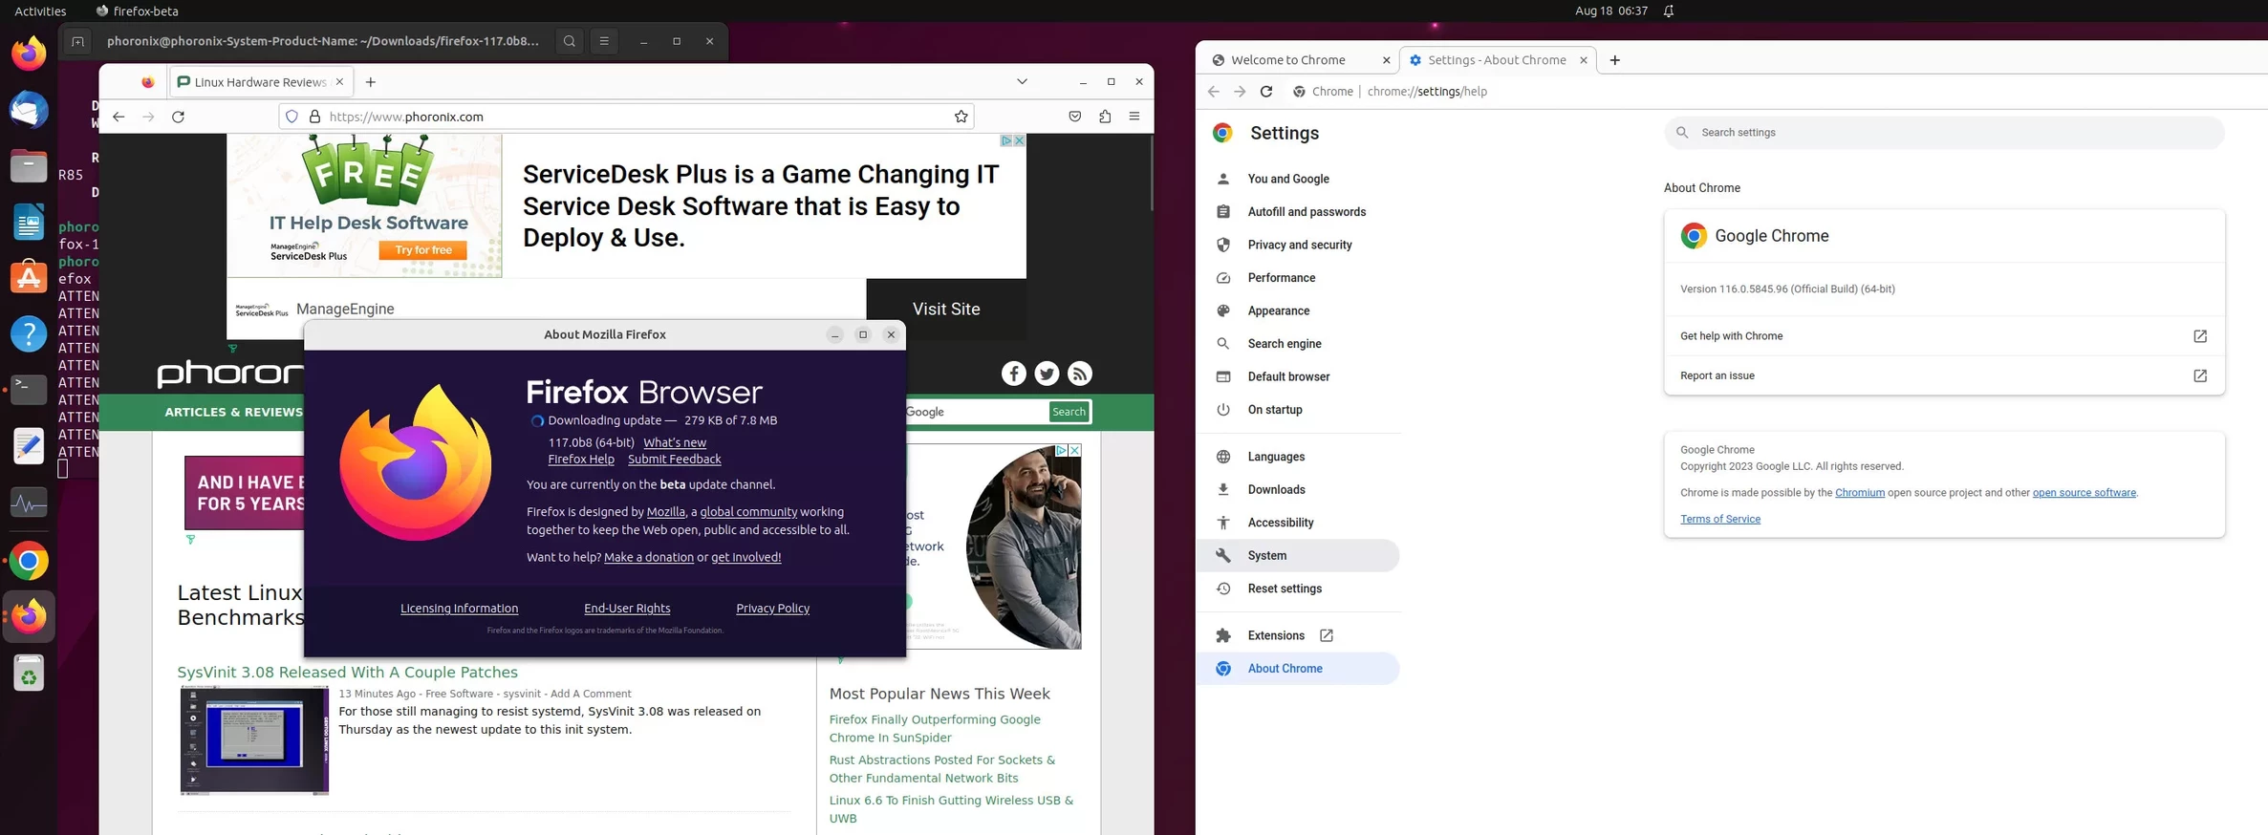2268x835 pixels.
Task: Click Search settings field in Chrome
Action: [x=1944, y=133]
